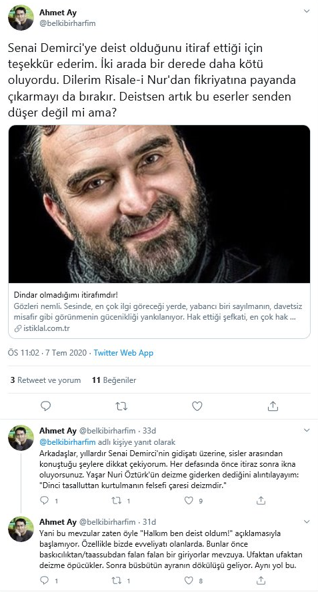Like the 33d reply showing 9 likes
The height and width of the screenshot is (592, 318).
point(189,501)
